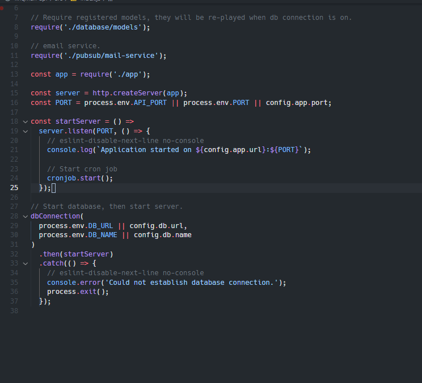Fold the server.listen callback on line 19
Screen dimensions: 422x383
point(24,131)
